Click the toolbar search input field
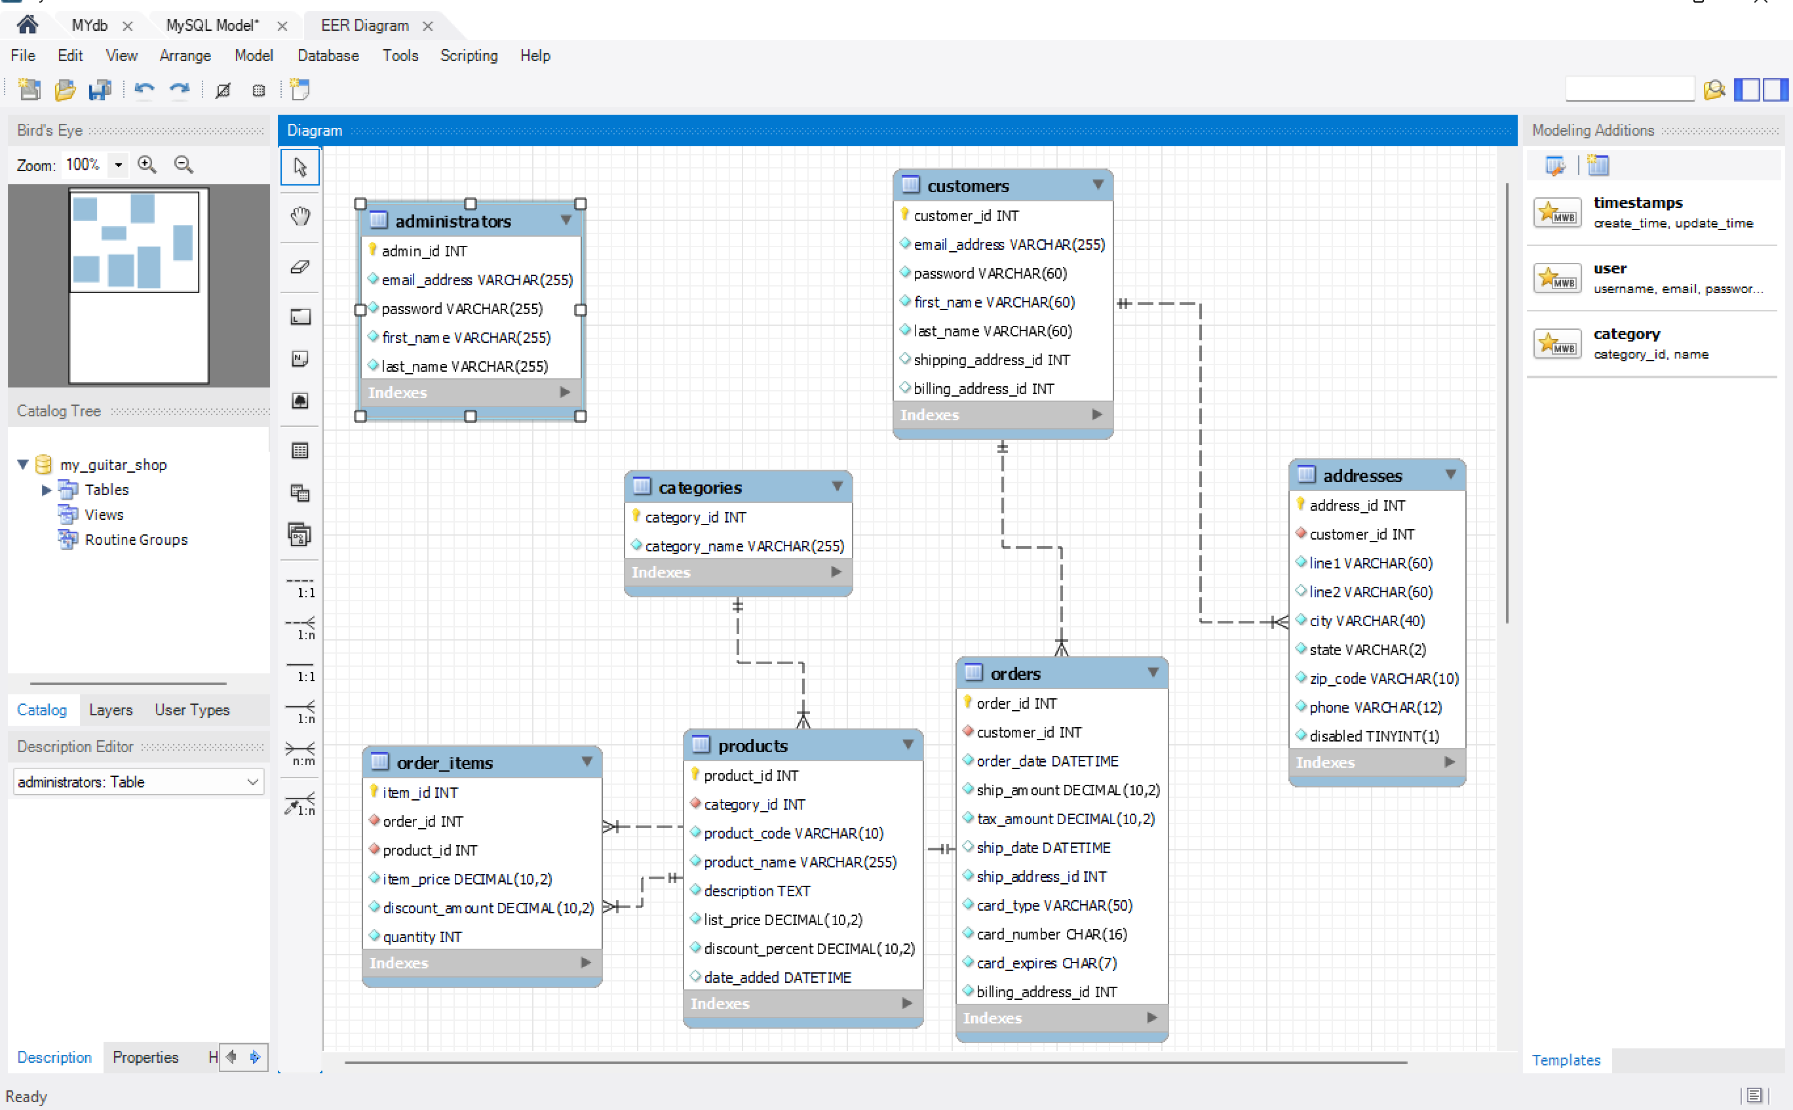1793x1110 pixels. (x=1629, y=90)
